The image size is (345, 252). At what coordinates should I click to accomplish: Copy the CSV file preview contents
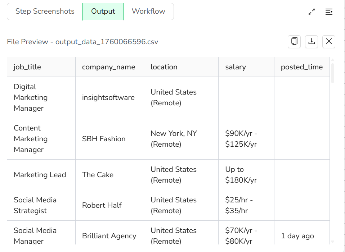pos(294,42)
